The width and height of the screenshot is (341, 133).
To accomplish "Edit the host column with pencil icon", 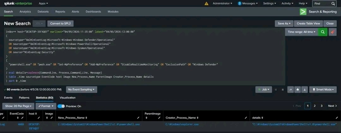I will [39, 118].
